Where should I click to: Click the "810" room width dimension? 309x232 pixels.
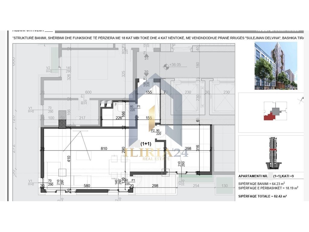tap(104, 149)
